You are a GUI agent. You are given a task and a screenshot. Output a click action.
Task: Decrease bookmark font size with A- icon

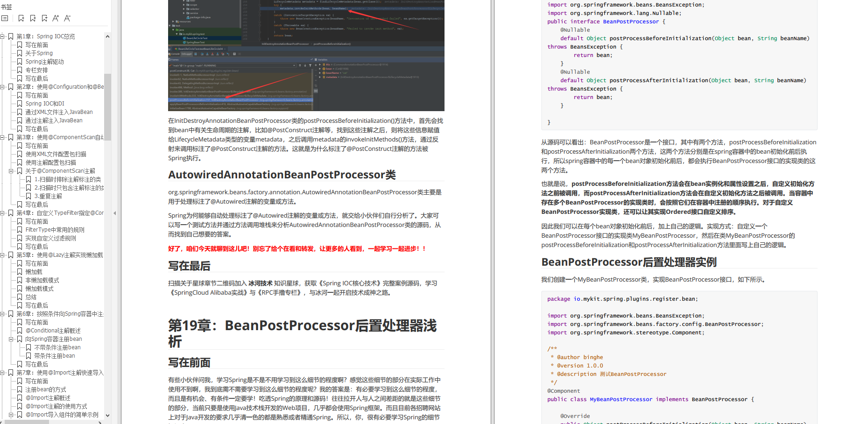coord(67,18)
